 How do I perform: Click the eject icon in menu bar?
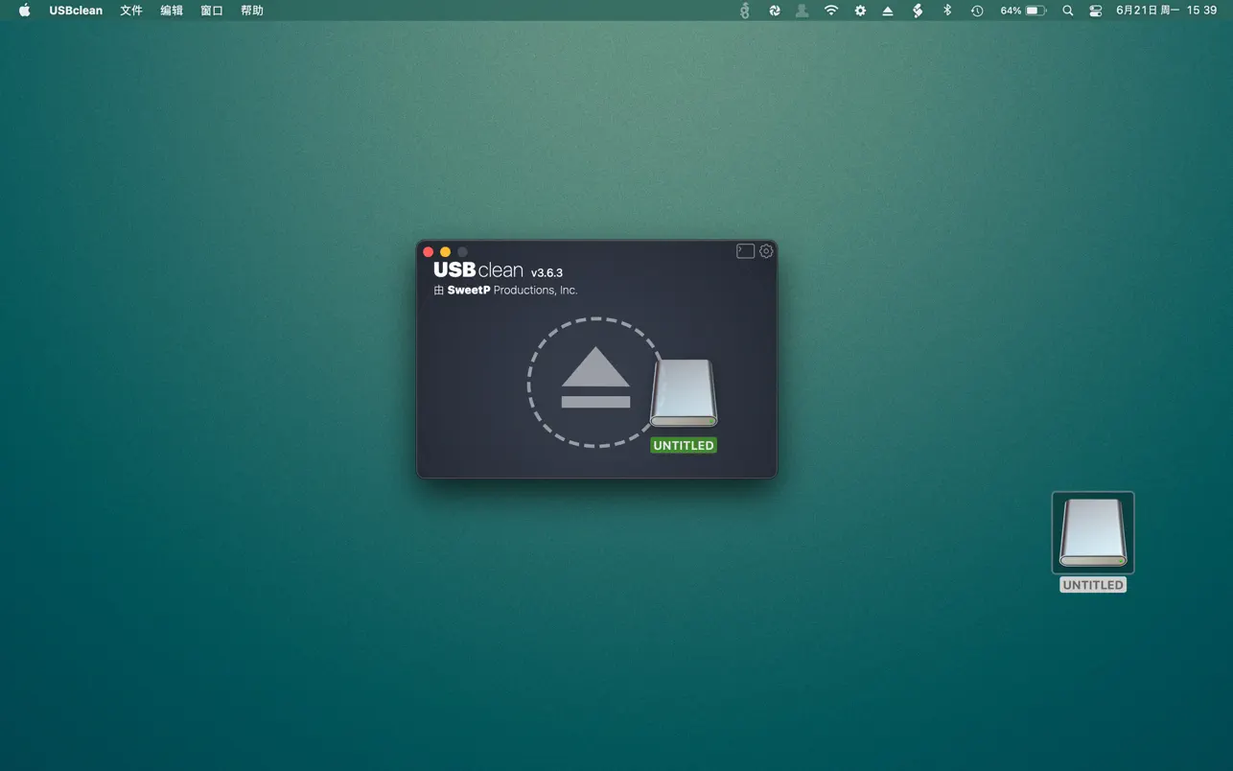click(x=888, y=11)
